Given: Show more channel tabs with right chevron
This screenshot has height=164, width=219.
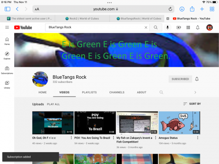Looking at the screenshot, I should click(x=195, y=92).
